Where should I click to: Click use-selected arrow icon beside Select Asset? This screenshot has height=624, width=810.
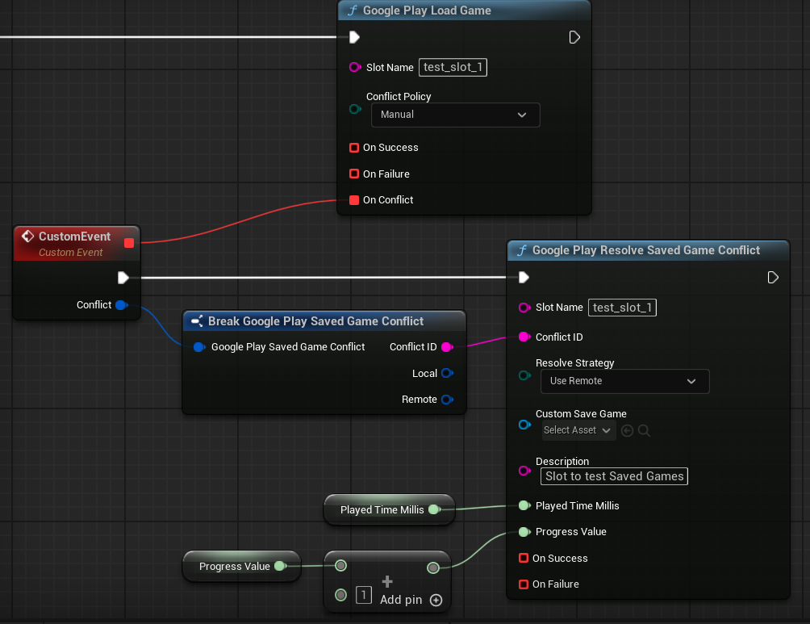628,430
